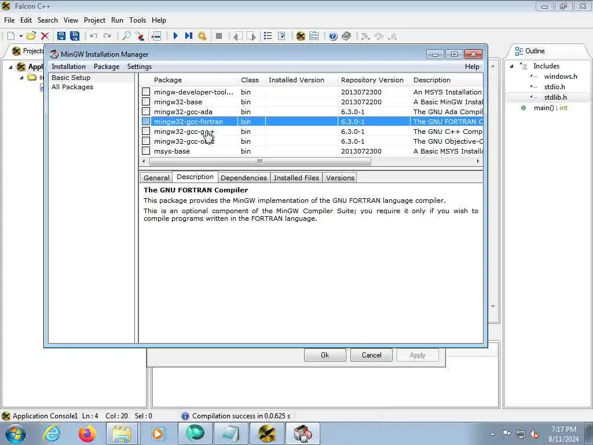Click the books reference toolbar icon
The height and width of the screenshot is (445, 593).
pyautogui.click(x=346, y=36)
